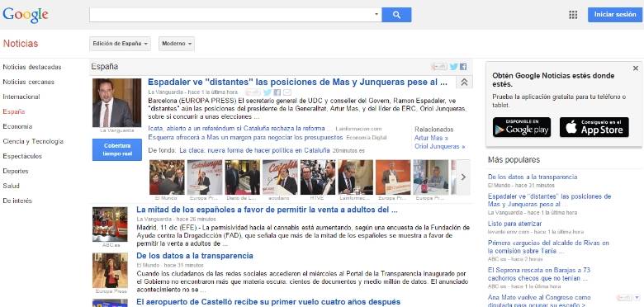Click Europa Press transparencia story thumbnail
The image size is (644, 307).
point(110,271)
